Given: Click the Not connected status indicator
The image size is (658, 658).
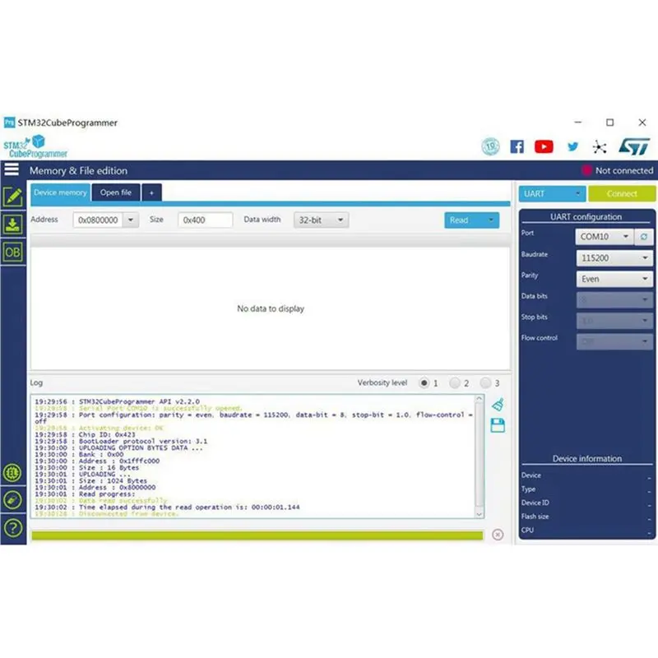Looking at the screenshot, I should (x=618, y=170).
